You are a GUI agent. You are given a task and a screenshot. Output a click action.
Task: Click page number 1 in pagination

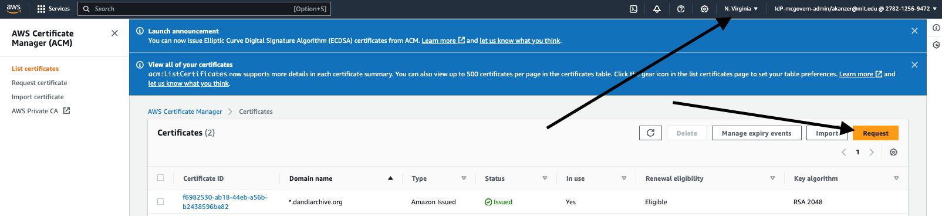point(857,152)
